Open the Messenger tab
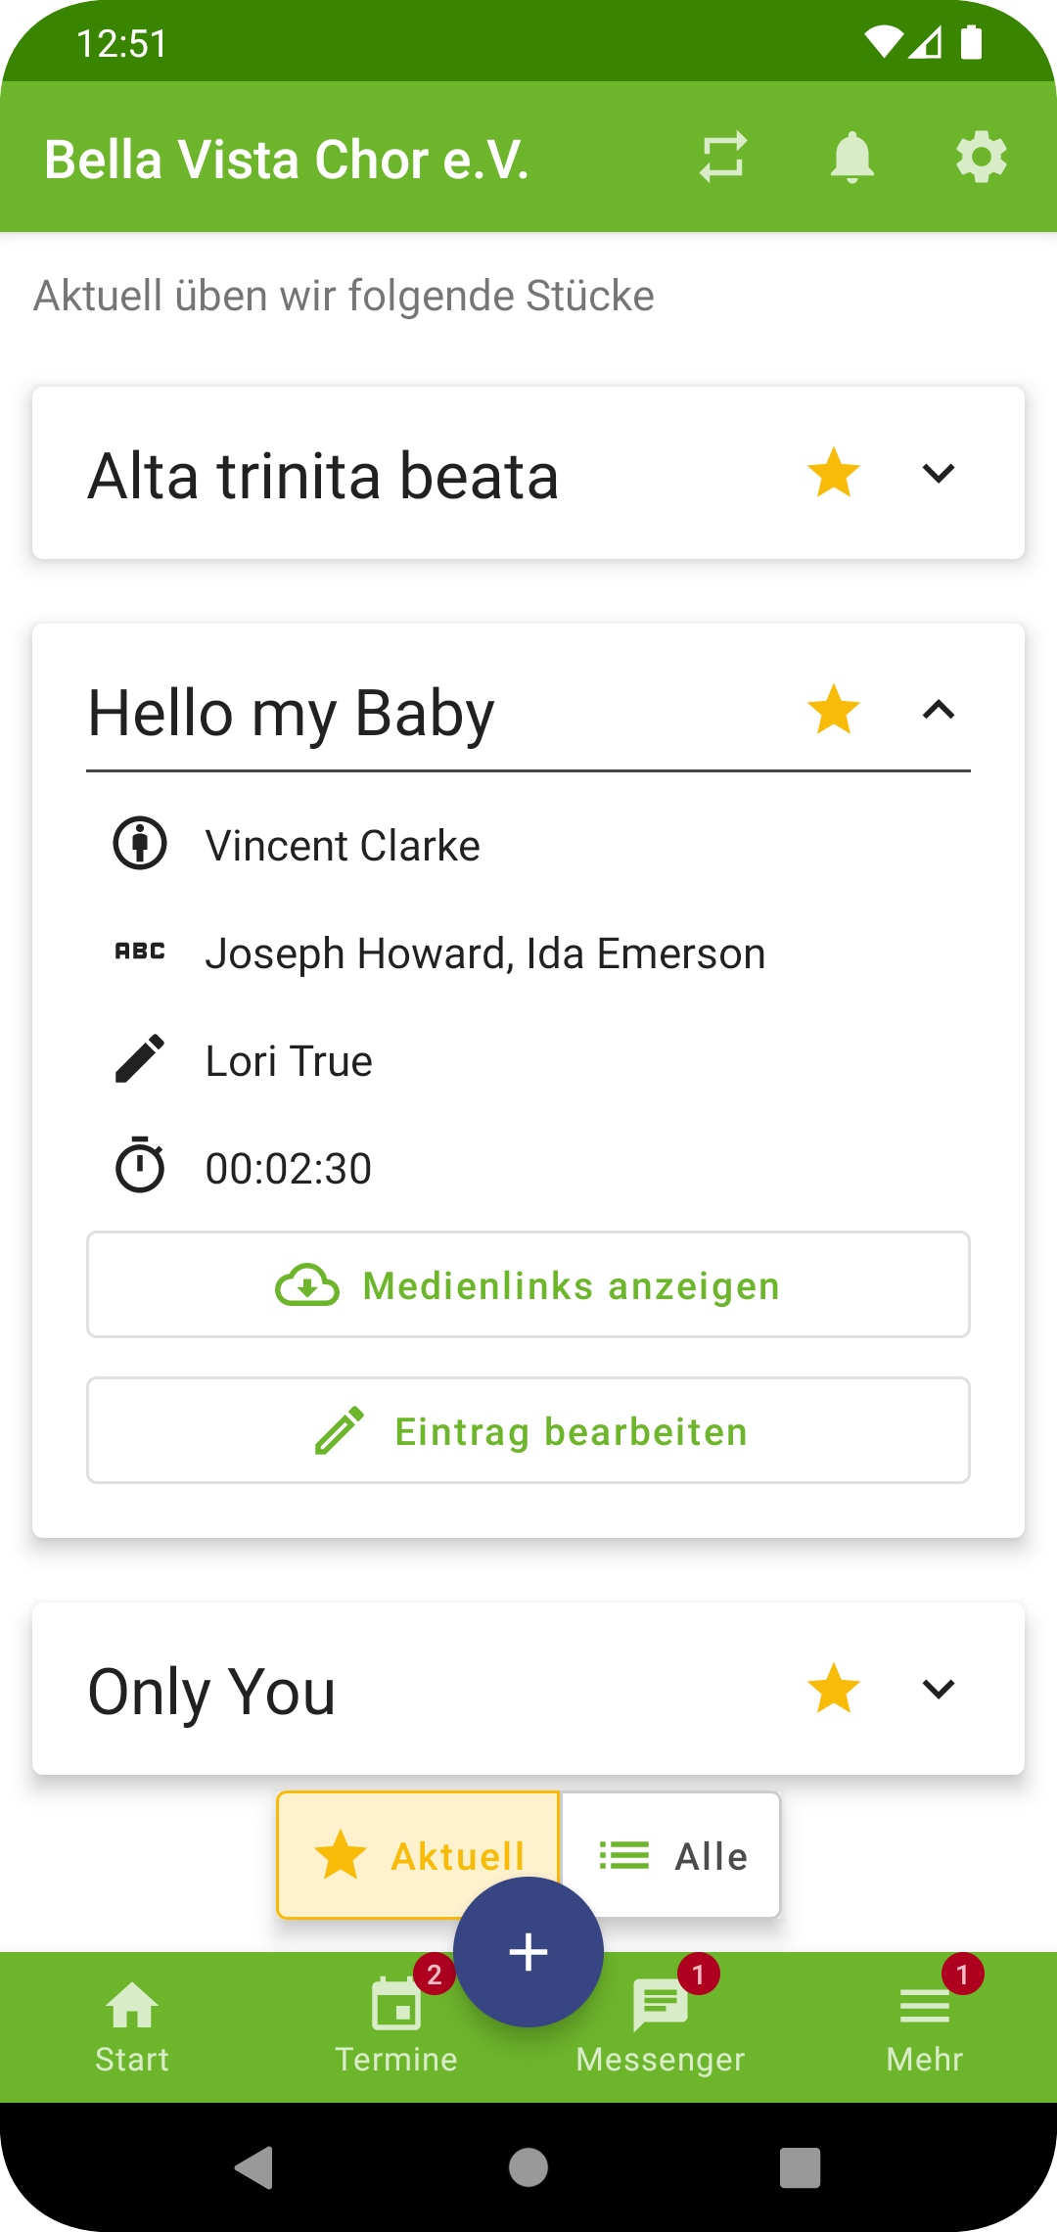The width and height of the screenshot is (1057, 2232). coord(661,2026)
